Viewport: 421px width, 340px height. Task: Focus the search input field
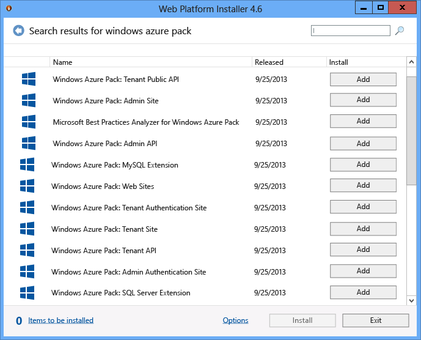pos(350,31)
